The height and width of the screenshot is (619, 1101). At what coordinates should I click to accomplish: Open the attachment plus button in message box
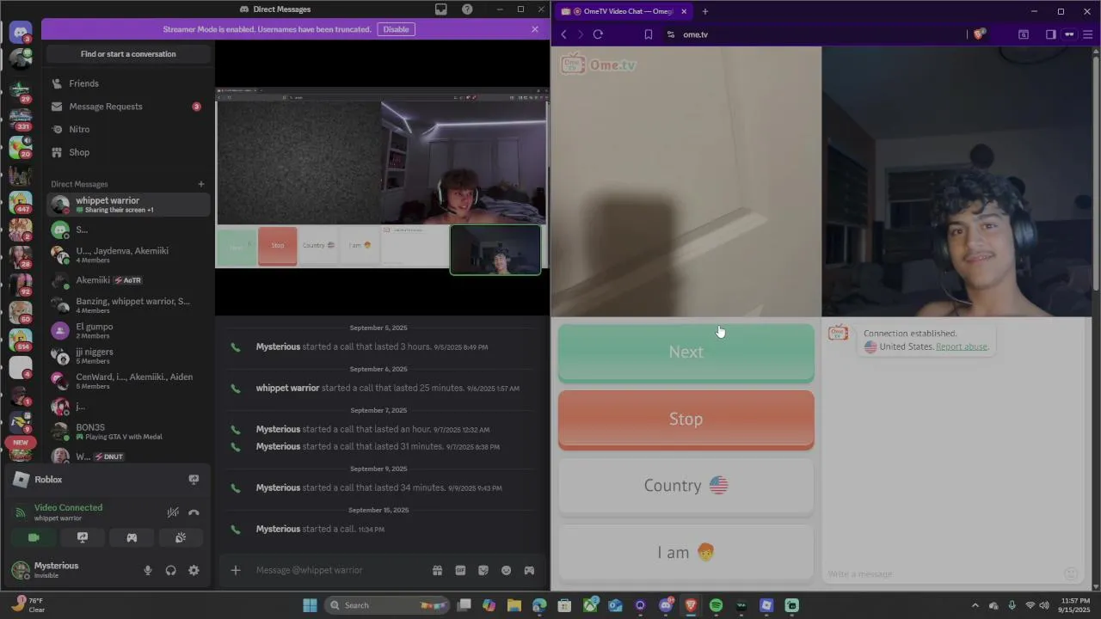pyautogui.click(x=236, y=570)
